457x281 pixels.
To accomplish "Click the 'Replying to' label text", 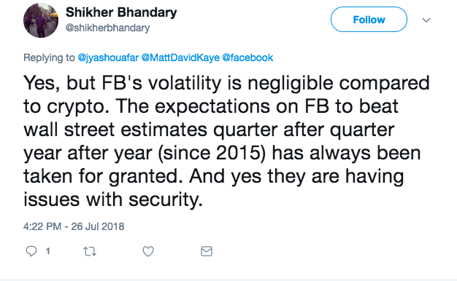I will 49,58.
